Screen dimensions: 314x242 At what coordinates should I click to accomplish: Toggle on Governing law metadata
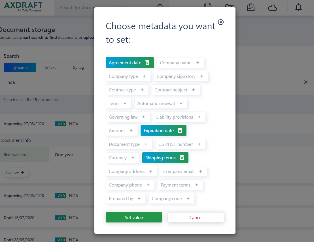pos(128,117)
